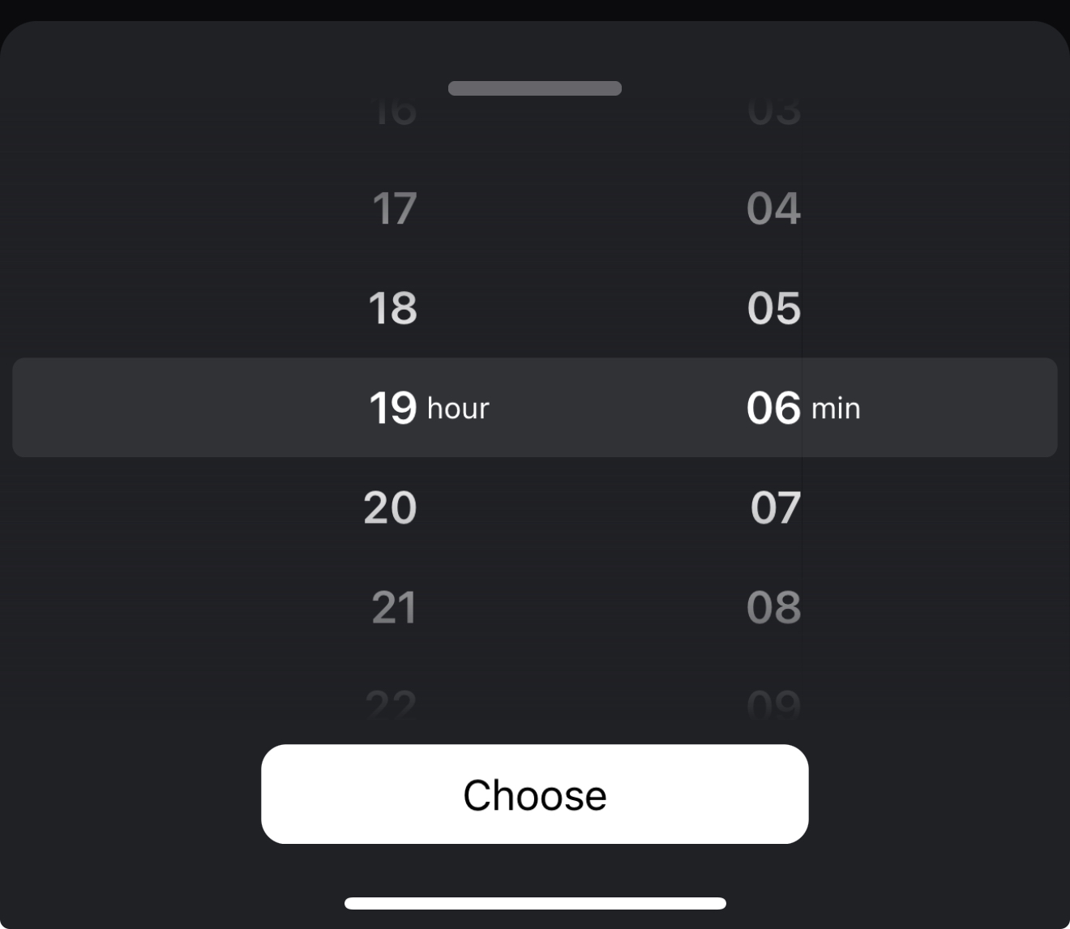Select hour 20 in the picker

(x=390, y=507)
